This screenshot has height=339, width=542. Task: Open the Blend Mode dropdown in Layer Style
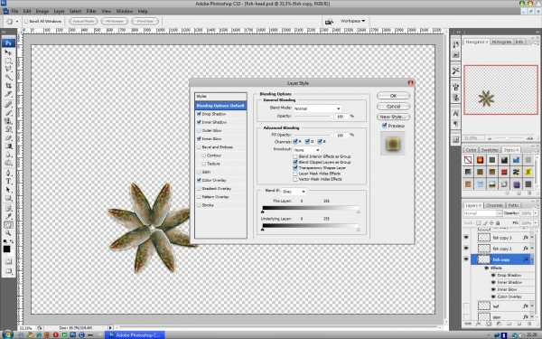coord(317,108)
